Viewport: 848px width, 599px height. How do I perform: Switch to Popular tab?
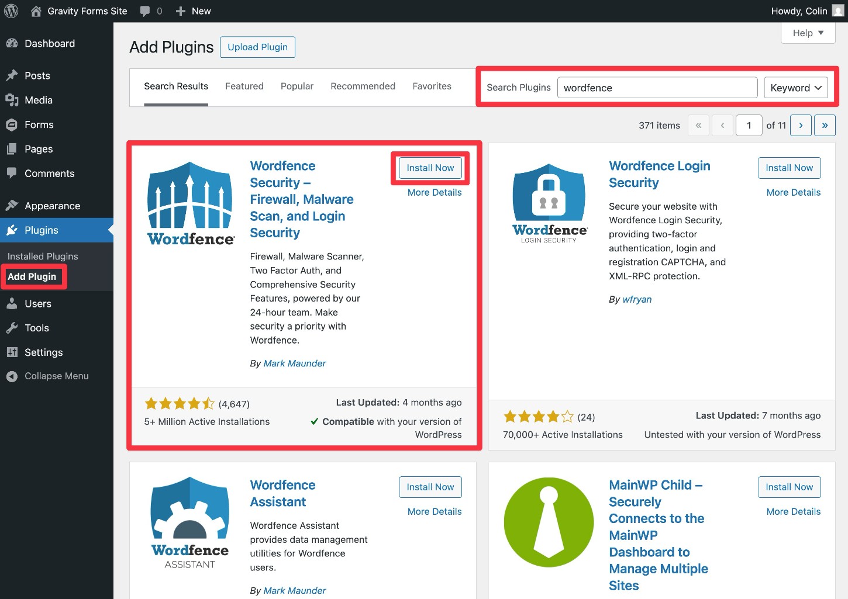tap(297, 86)
